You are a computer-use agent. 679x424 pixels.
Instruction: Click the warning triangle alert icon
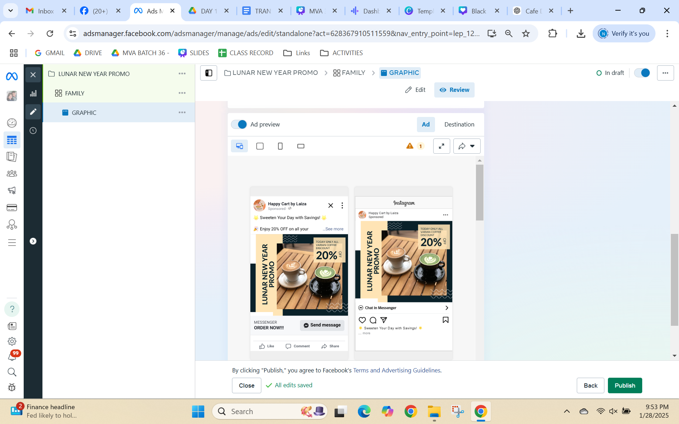(x=410, y=146)
